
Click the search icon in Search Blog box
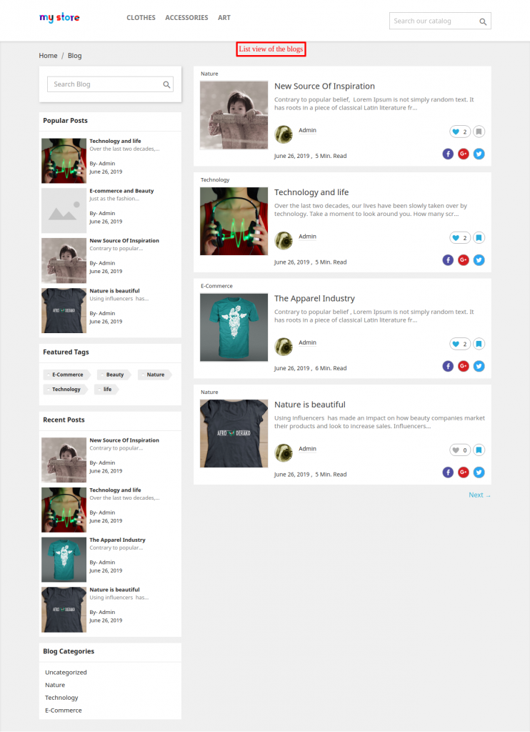pos(166,84)
